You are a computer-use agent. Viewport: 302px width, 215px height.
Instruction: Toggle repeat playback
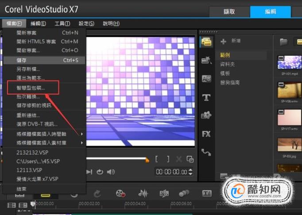click(100, 172)
